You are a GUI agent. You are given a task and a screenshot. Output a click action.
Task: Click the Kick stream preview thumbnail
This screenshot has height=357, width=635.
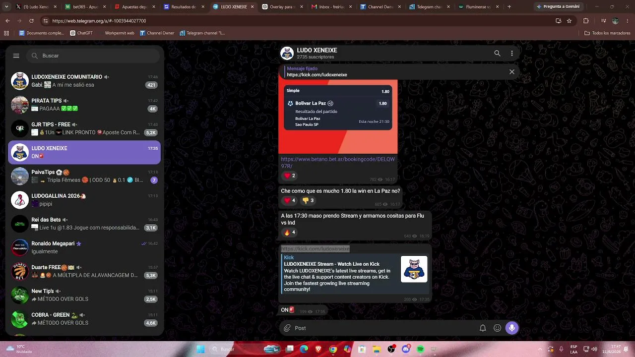[414, 269]
